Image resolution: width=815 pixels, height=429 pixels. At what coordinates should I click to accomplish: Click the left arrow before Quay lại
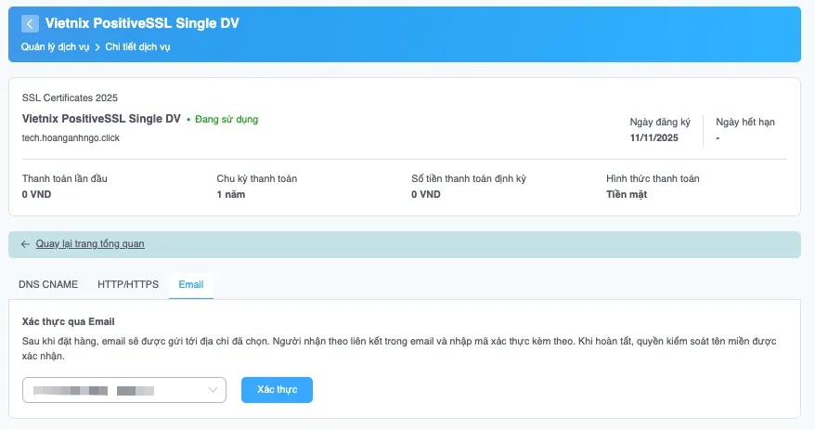[x=25, y=244]
